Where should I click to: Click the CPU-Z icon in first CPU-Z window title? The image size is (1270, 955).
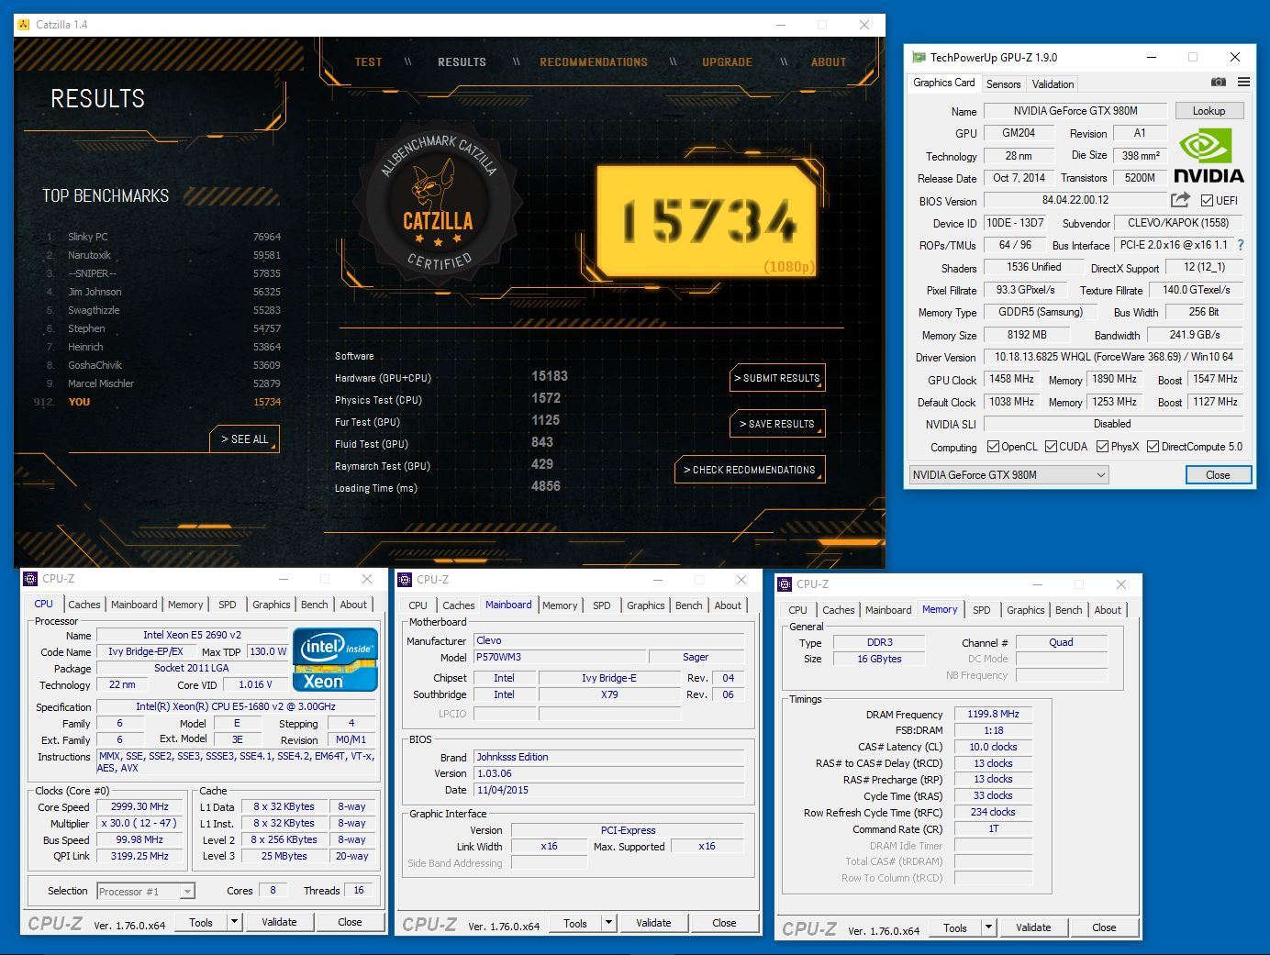30,579
